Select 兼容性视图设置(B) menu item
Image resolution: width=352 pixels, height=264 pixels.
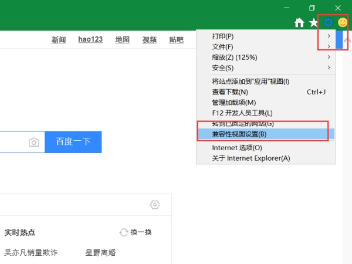[x=264, y=134]
